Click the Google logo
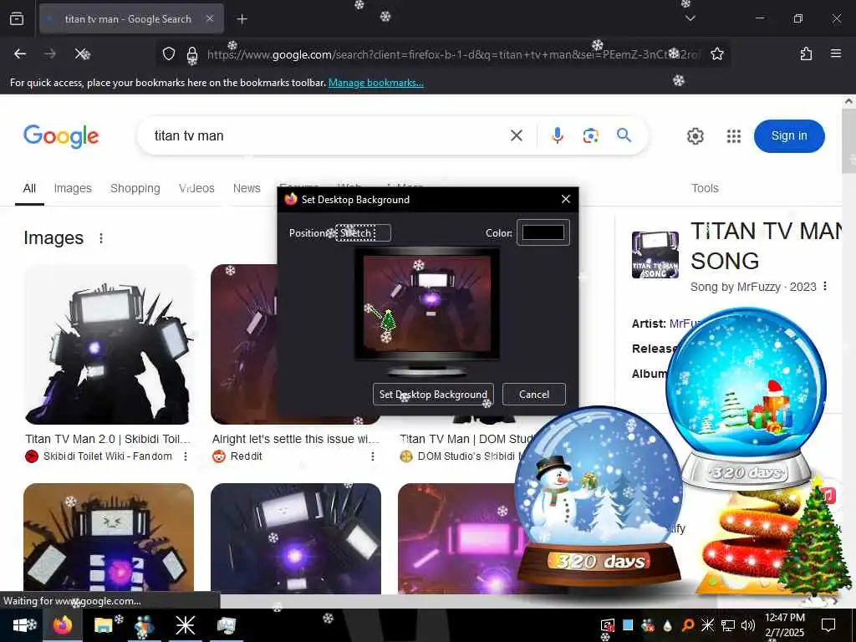Screen dimensions: 856x642 point(61,136)
